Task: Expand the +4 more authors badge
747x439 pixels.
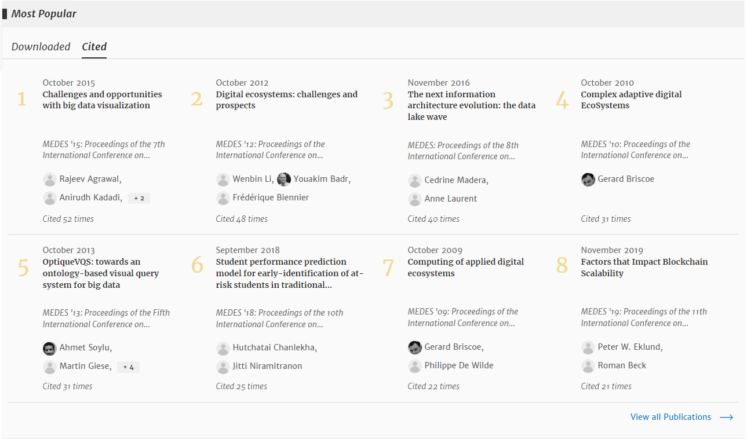Action: [x=128, y=367]
